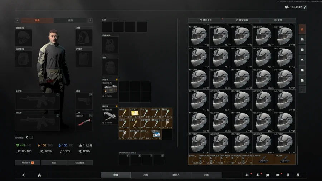Select the blue access card 4/10

(156, 134)
